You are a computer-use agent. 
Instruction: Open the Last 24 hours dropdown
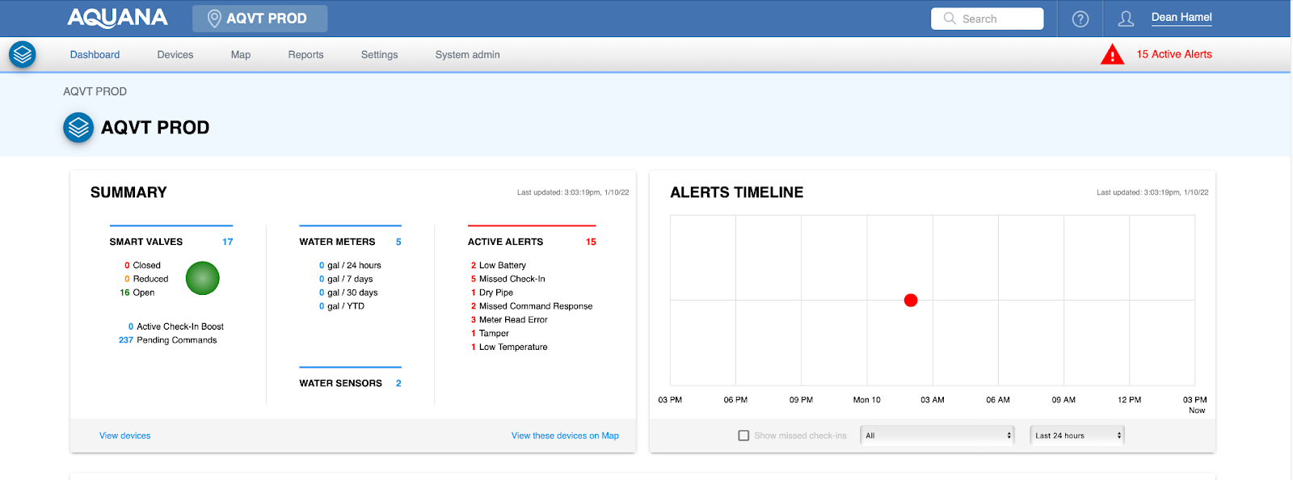click(x=1077, y=436)
